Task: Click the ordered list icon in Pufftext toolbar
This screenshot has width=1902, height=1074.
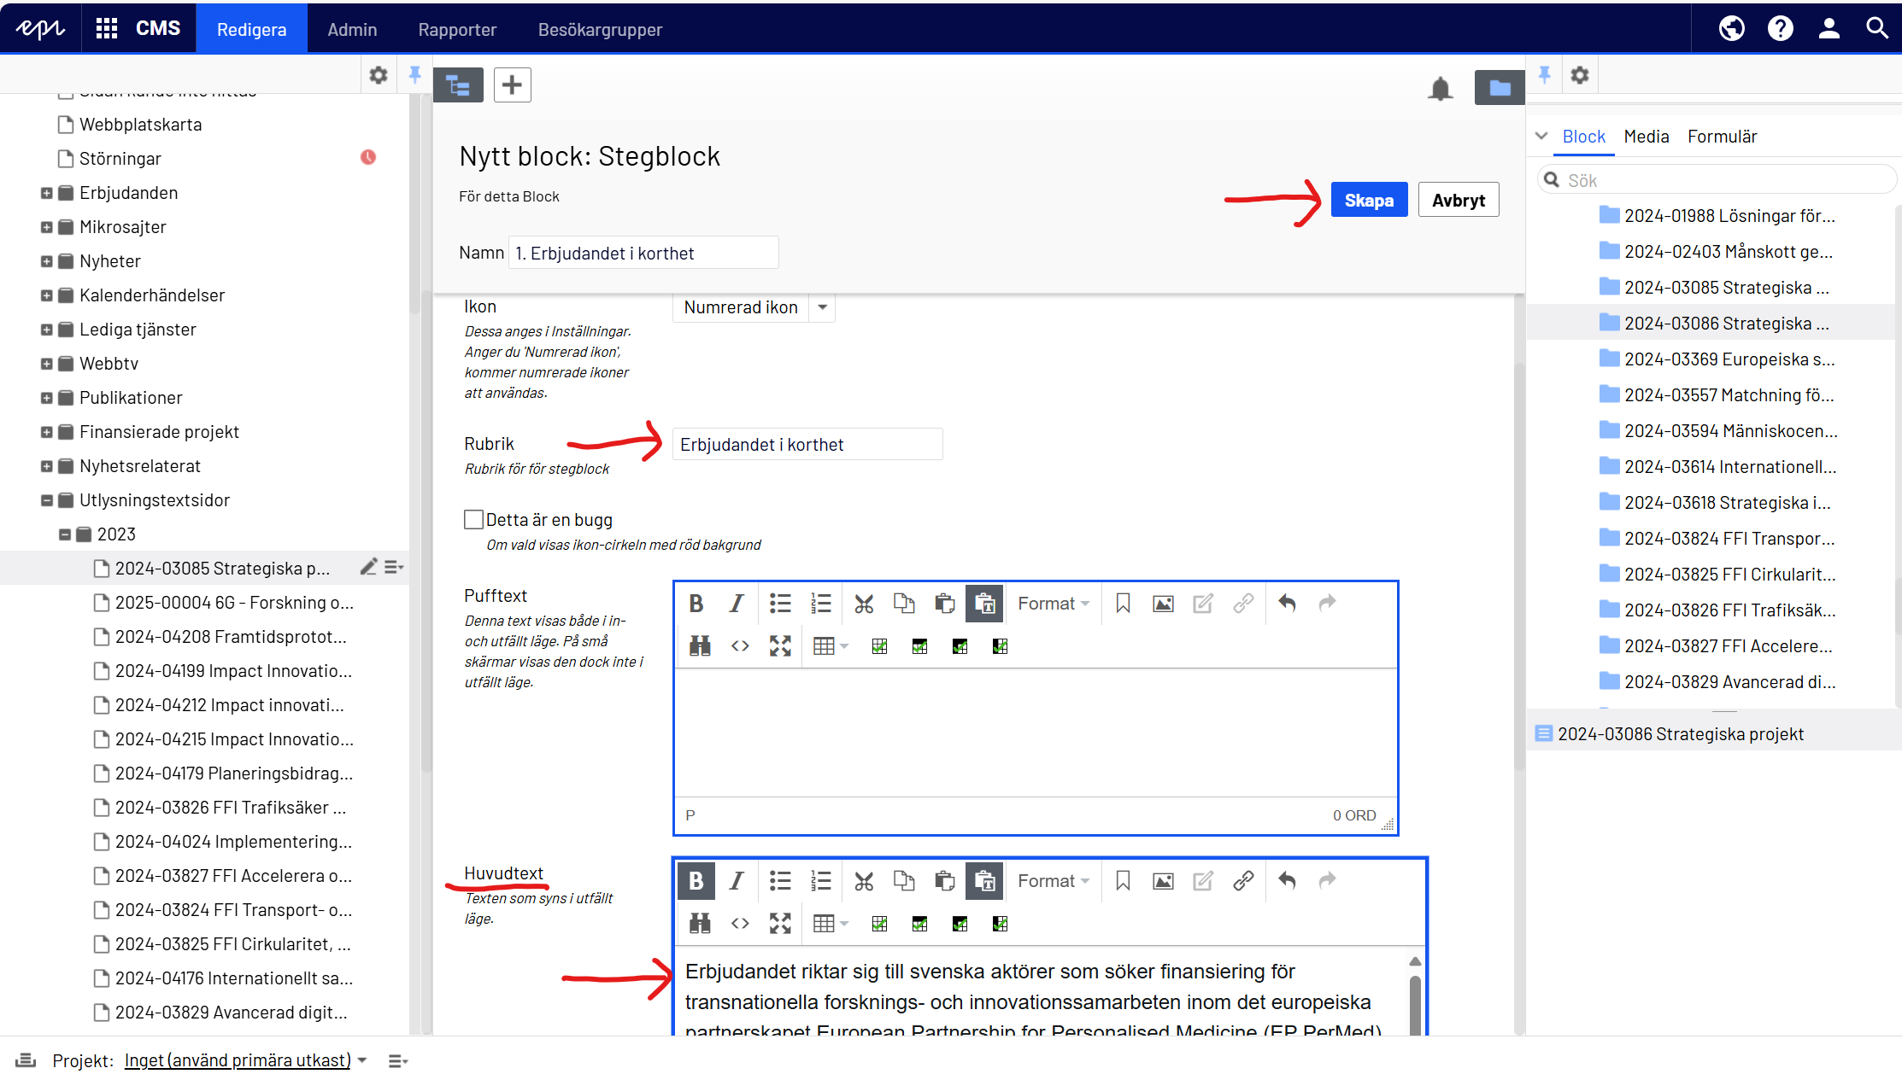Action: [822, 602]
